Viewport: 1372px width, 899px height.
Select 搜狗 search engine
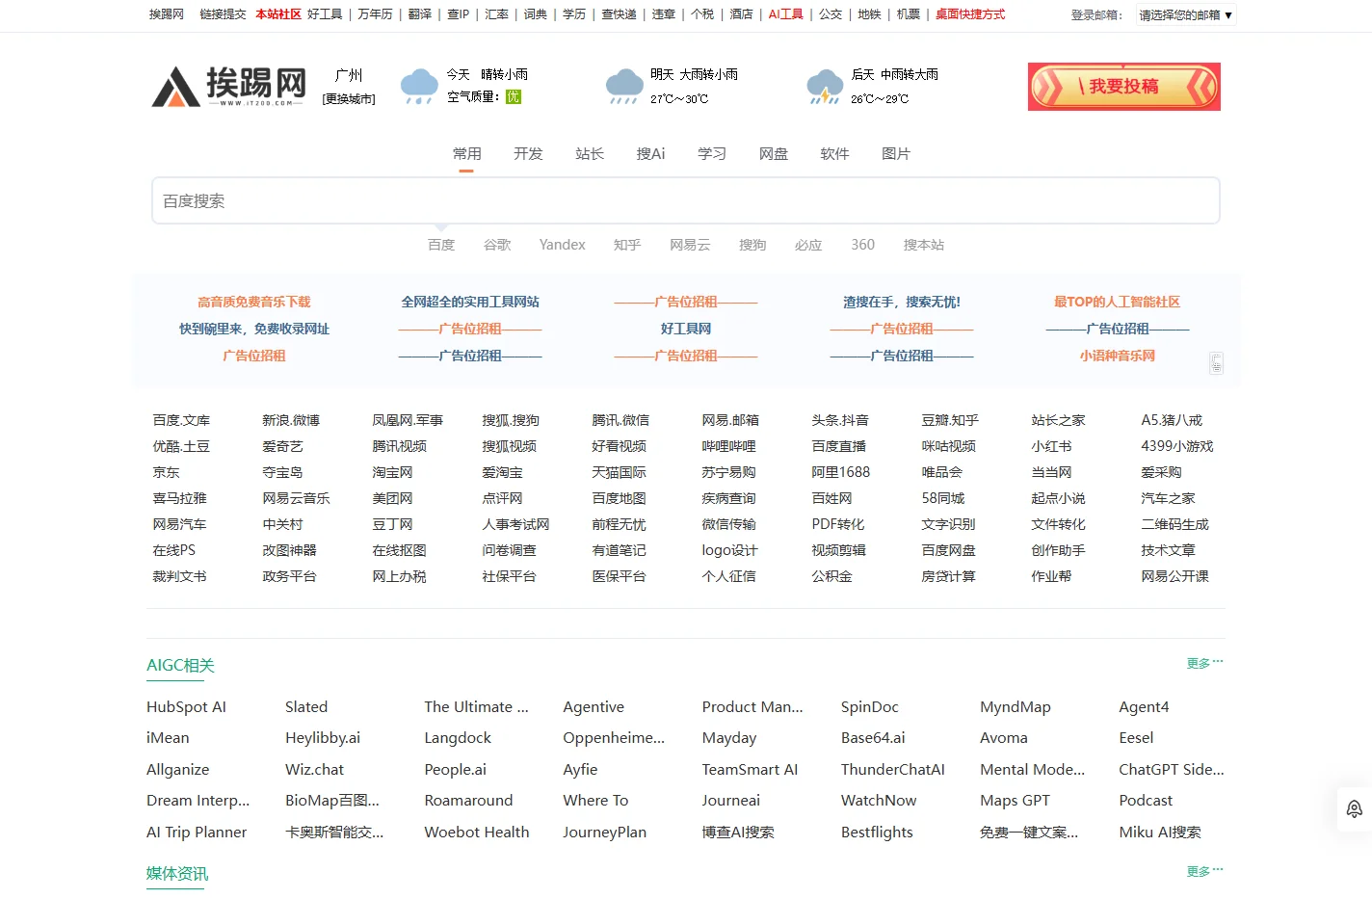[752, 245]
